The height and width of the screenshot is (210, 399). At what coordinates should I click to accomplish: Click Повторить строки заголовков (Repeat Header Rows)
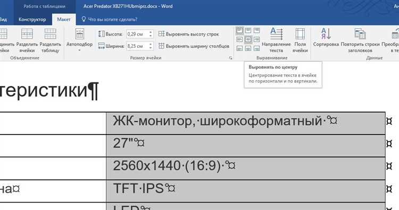[360, 40]
